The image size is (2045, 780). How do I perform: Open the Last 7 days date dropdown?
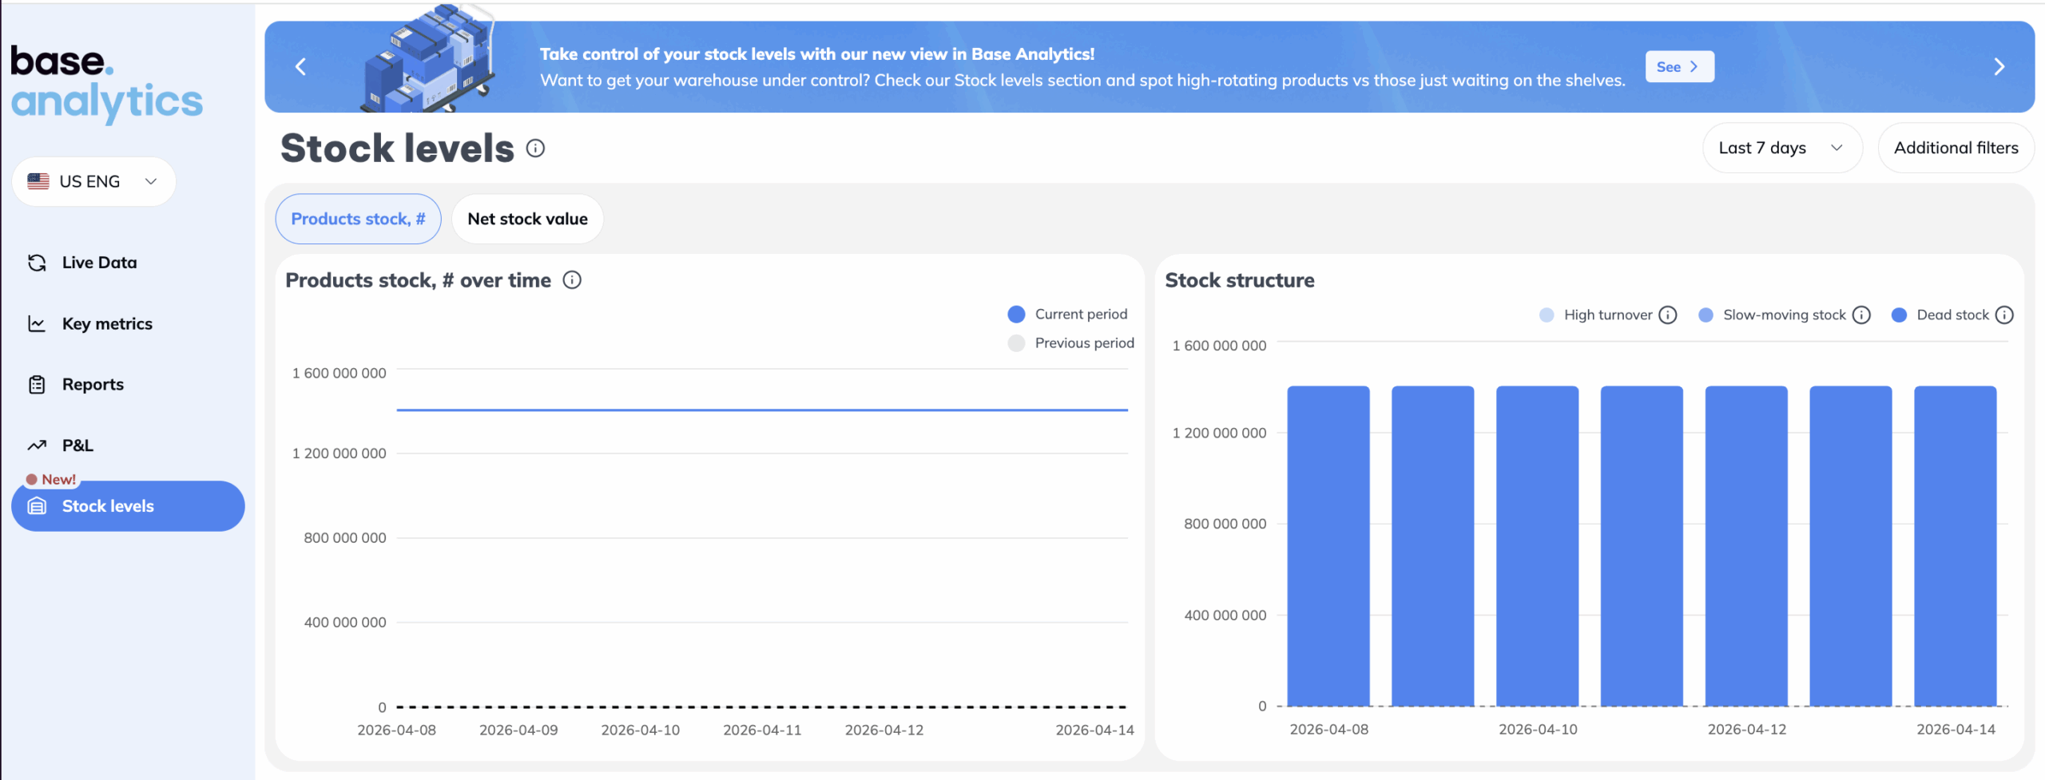(x=1781, y=148)
